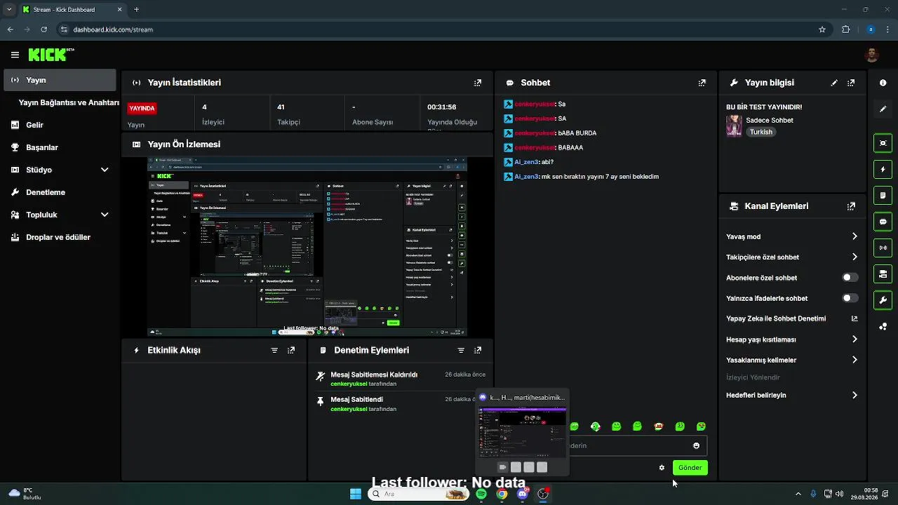
Task: Click the pencil edit-layout icon in right sidebar
Action: [883, 109]
